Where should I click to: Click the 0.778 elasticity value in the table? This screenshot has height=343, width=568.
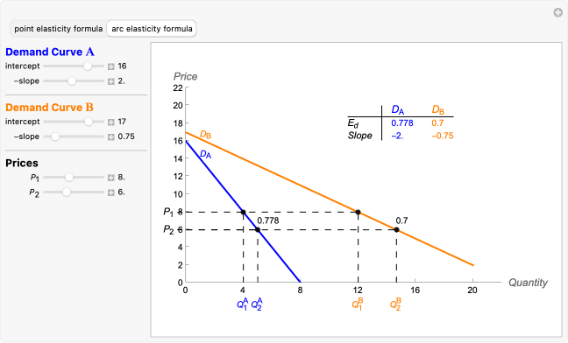[x=402, y=123]
